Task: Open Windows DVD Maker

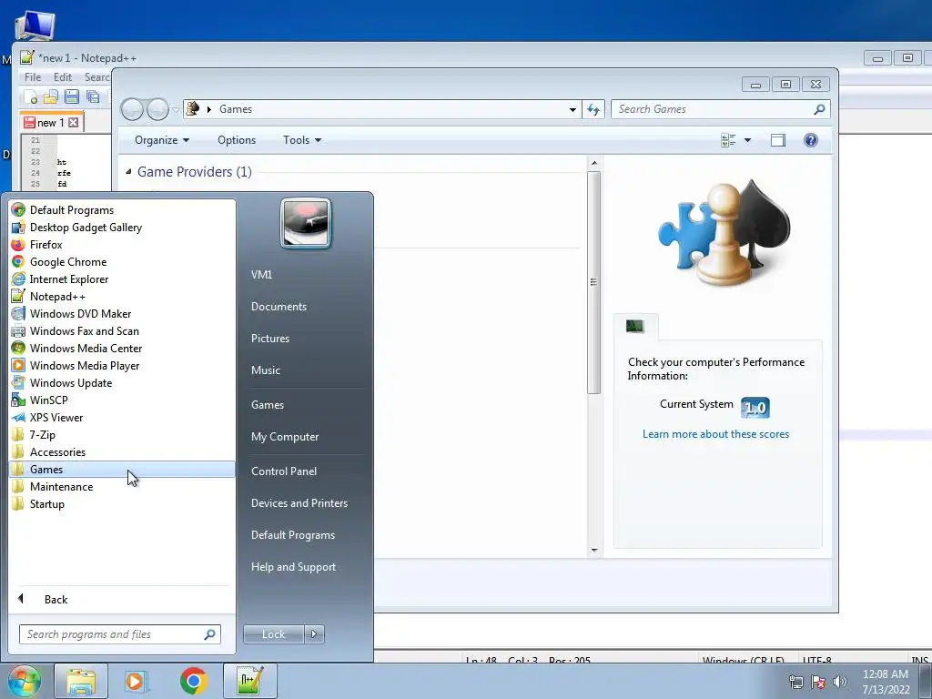Action: tap(122, 313)
